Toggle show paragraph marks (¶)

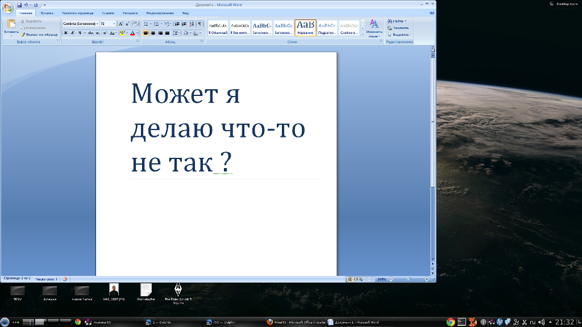(x=199, y=24)
